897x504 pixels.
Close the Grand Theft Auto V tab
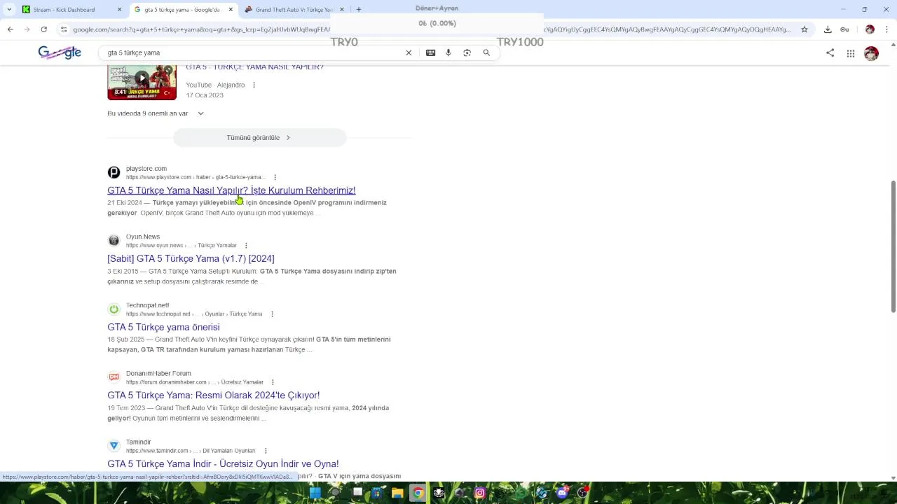coord(342,10)
